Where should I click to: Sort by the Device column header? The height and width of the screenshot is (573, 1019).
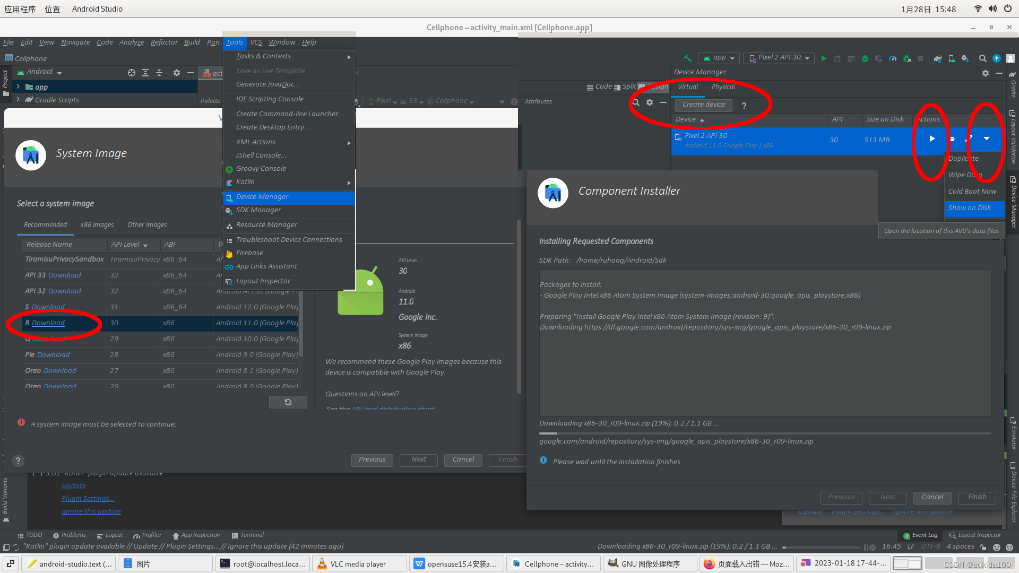pos(749,120)
